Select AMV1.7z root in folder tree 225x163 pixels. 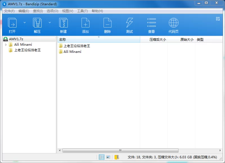[29, 39]
